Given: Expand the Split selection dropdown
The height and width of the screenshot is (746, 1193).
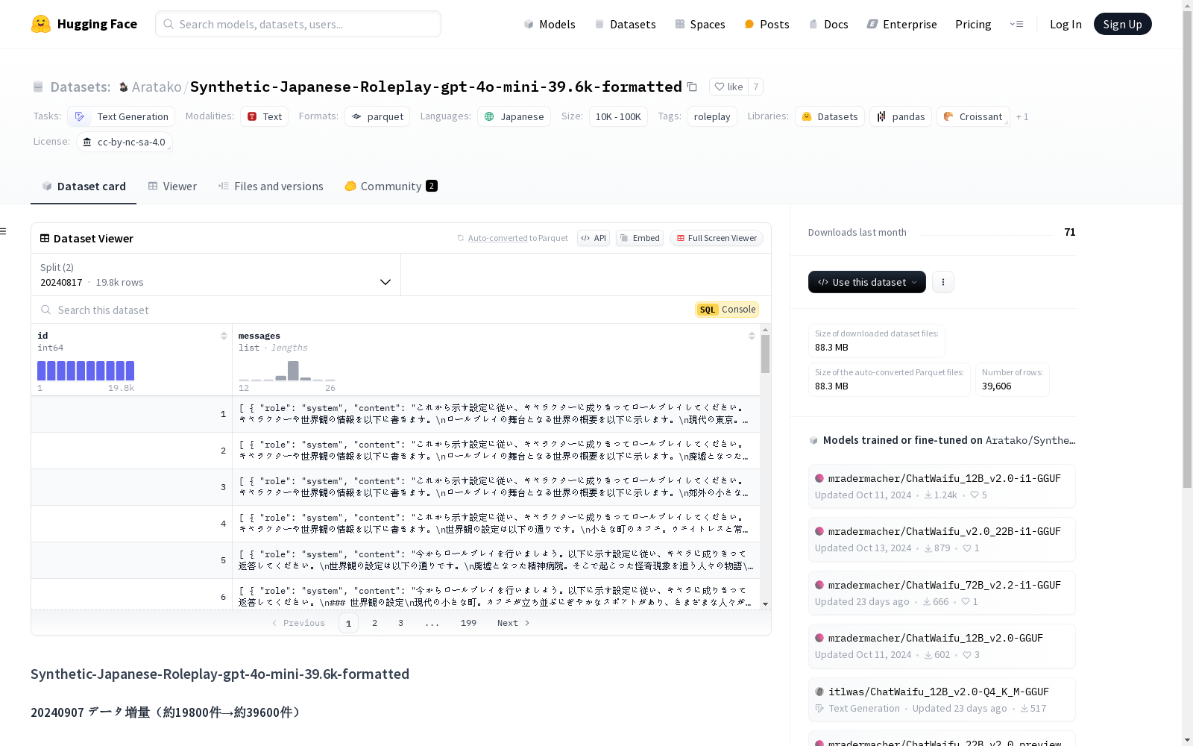Looking at the screenshot, I should (x=216, y=275).
